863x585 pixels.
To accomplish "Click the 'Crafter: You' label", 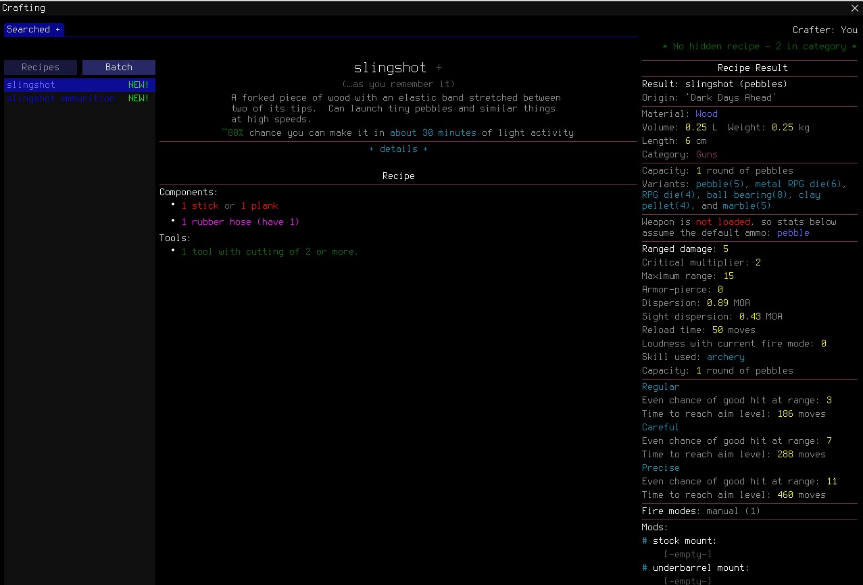I will point(825,30).
